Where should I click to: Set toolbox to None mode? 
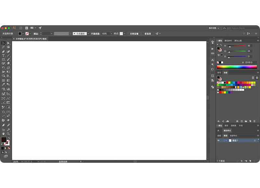(x=9, y=148)
